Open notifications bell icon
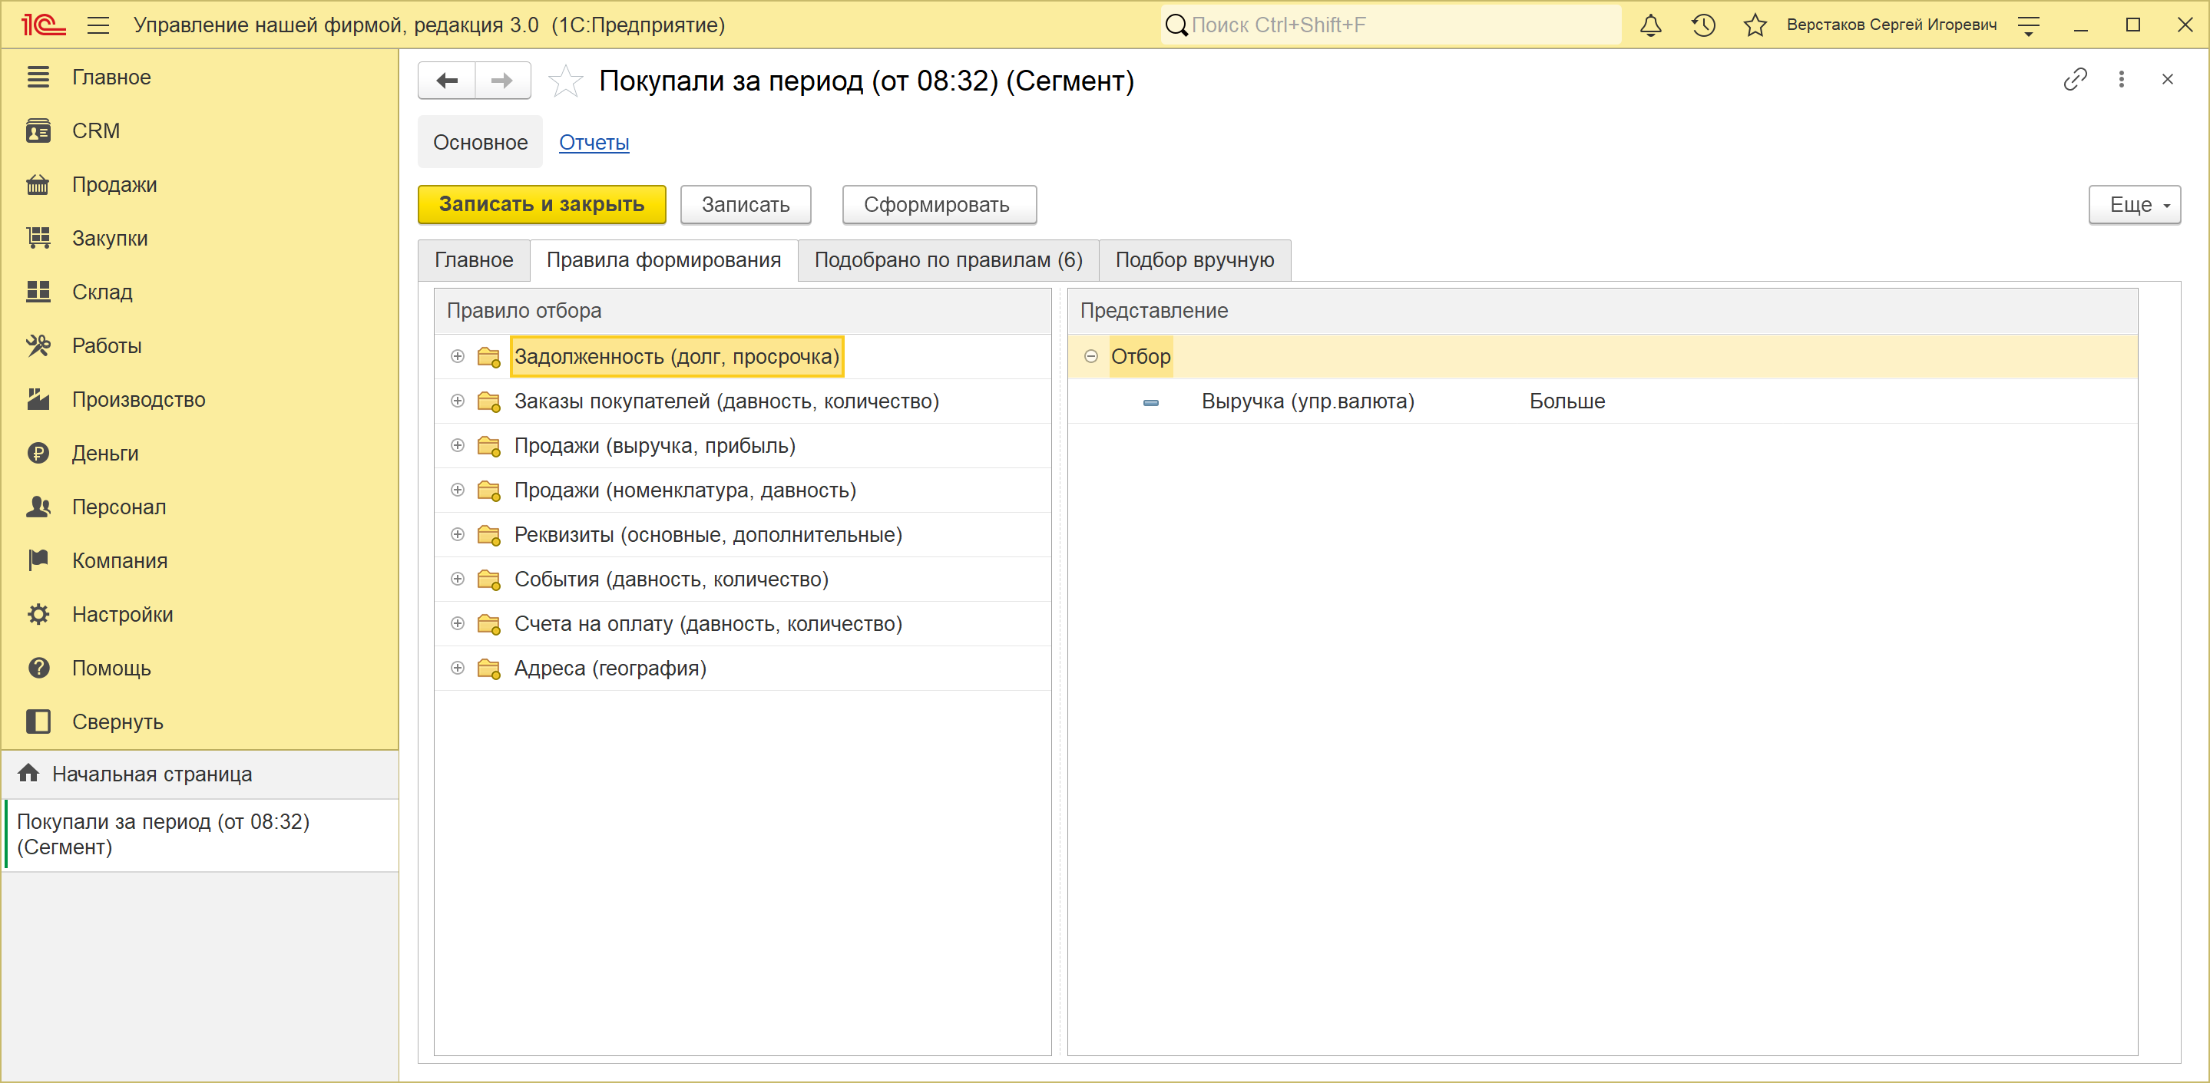 [x=1651, y=25]
